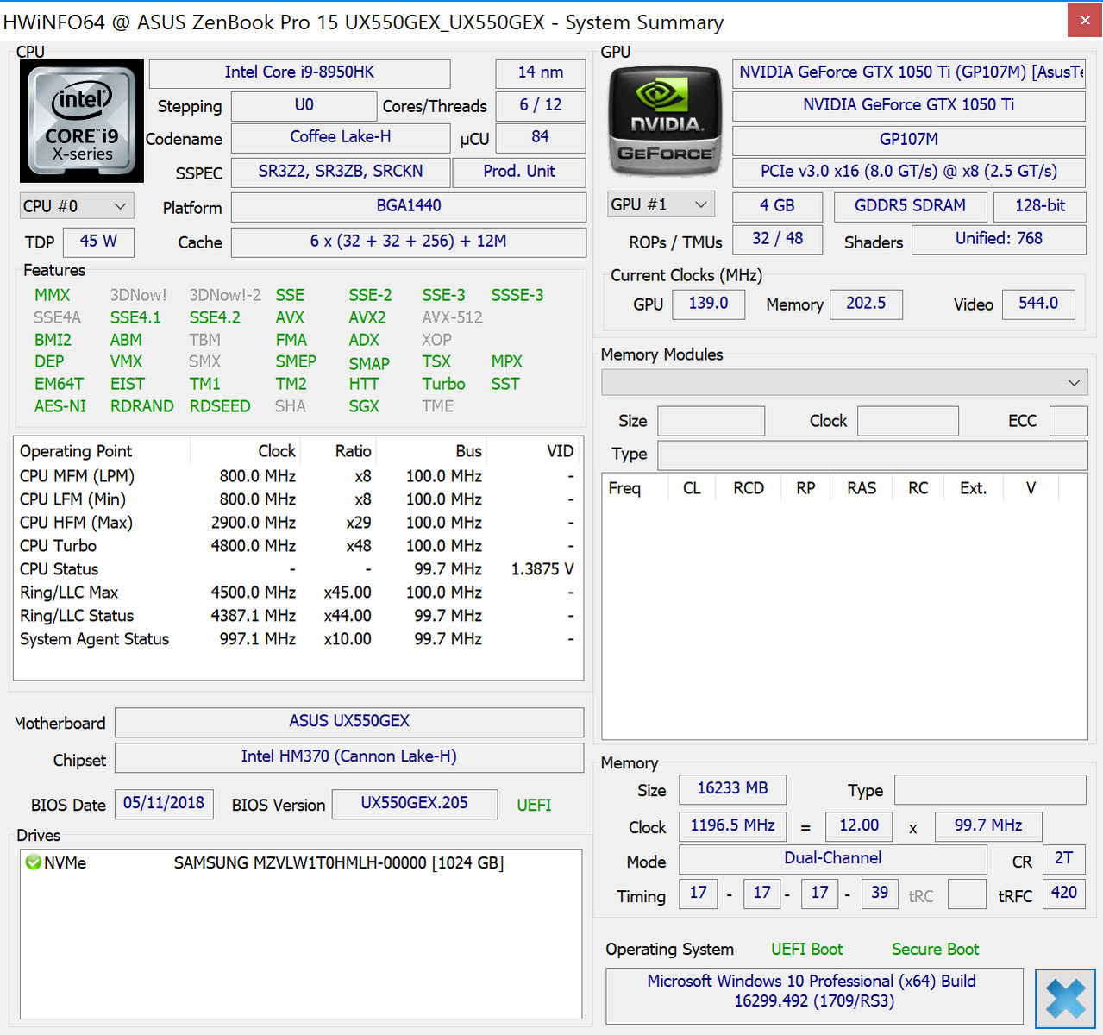Click the Chipset value 'Intel HM370 (Cannon Lake-H)'
1103x1035 pixels.
(x=349, y=757)
